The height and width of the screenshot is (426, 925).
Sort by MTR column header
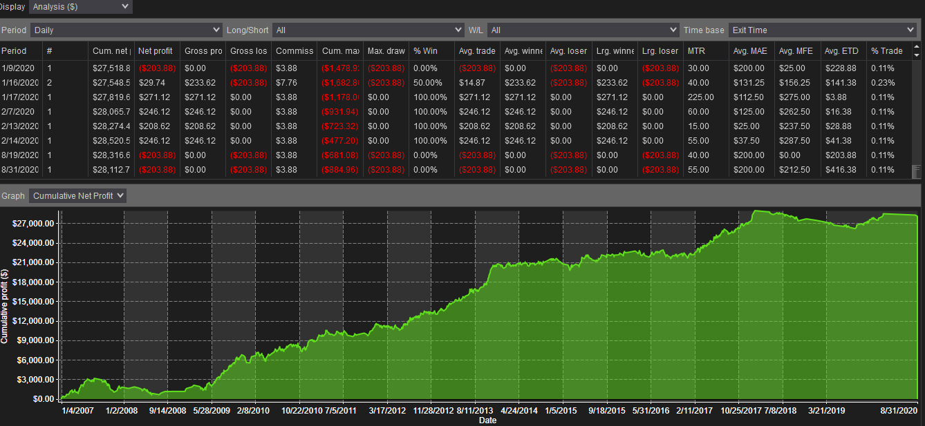pyautogui.click(x=706, y=50)
